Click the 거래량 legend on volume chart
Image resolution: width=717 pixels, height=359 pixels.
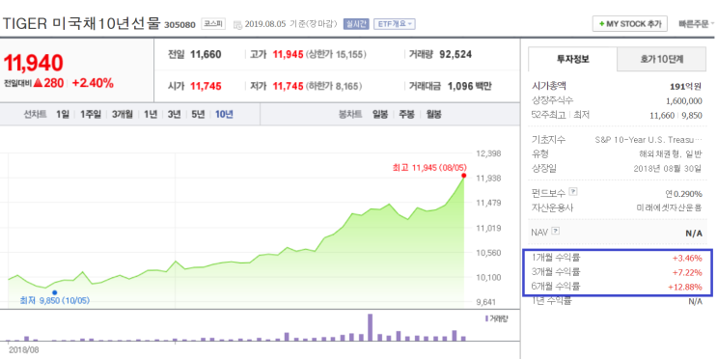pyautogui.click(x=496, y=318)
